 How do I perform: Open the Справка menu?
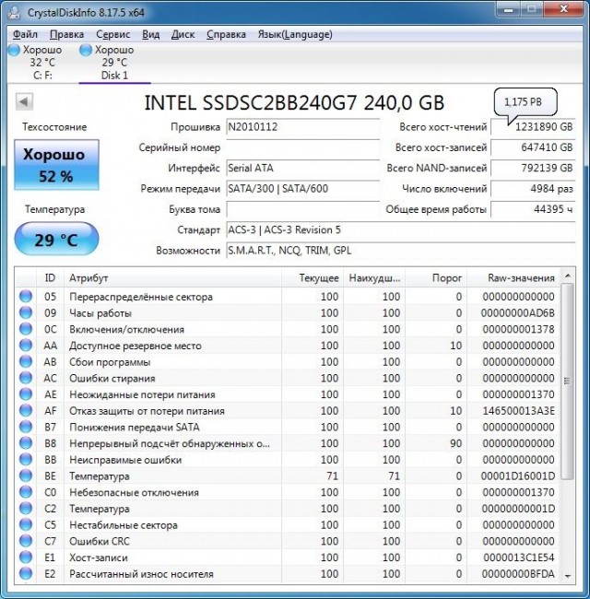(x=226, y=34)
